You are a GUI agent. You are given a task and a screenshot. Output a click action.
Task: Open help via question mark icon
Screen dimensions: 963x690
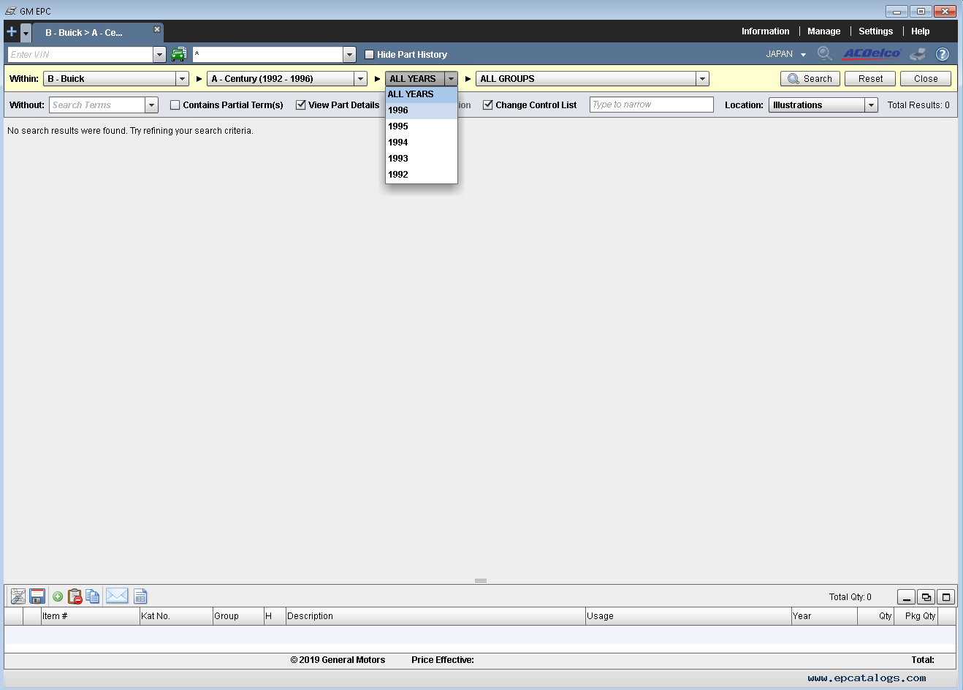click(x=943, y=54)
